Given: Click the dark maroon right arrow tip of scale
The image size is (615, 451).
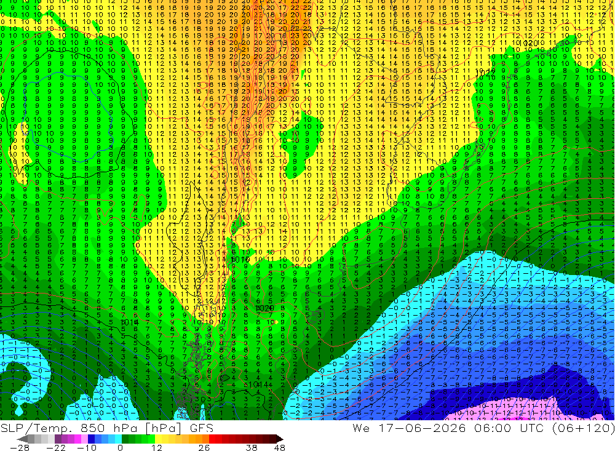Looking at the screenshot, I should 279,439.
